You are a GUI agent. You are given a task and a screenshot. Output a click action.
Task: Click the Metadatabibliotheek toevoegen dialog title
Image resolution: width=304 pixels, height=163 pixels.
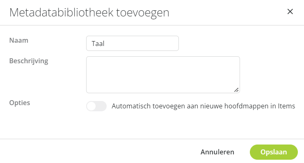click(89, 13)
